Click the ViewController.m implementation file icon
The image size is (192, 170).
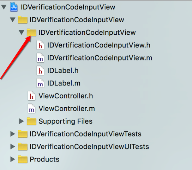click(31, 108)
